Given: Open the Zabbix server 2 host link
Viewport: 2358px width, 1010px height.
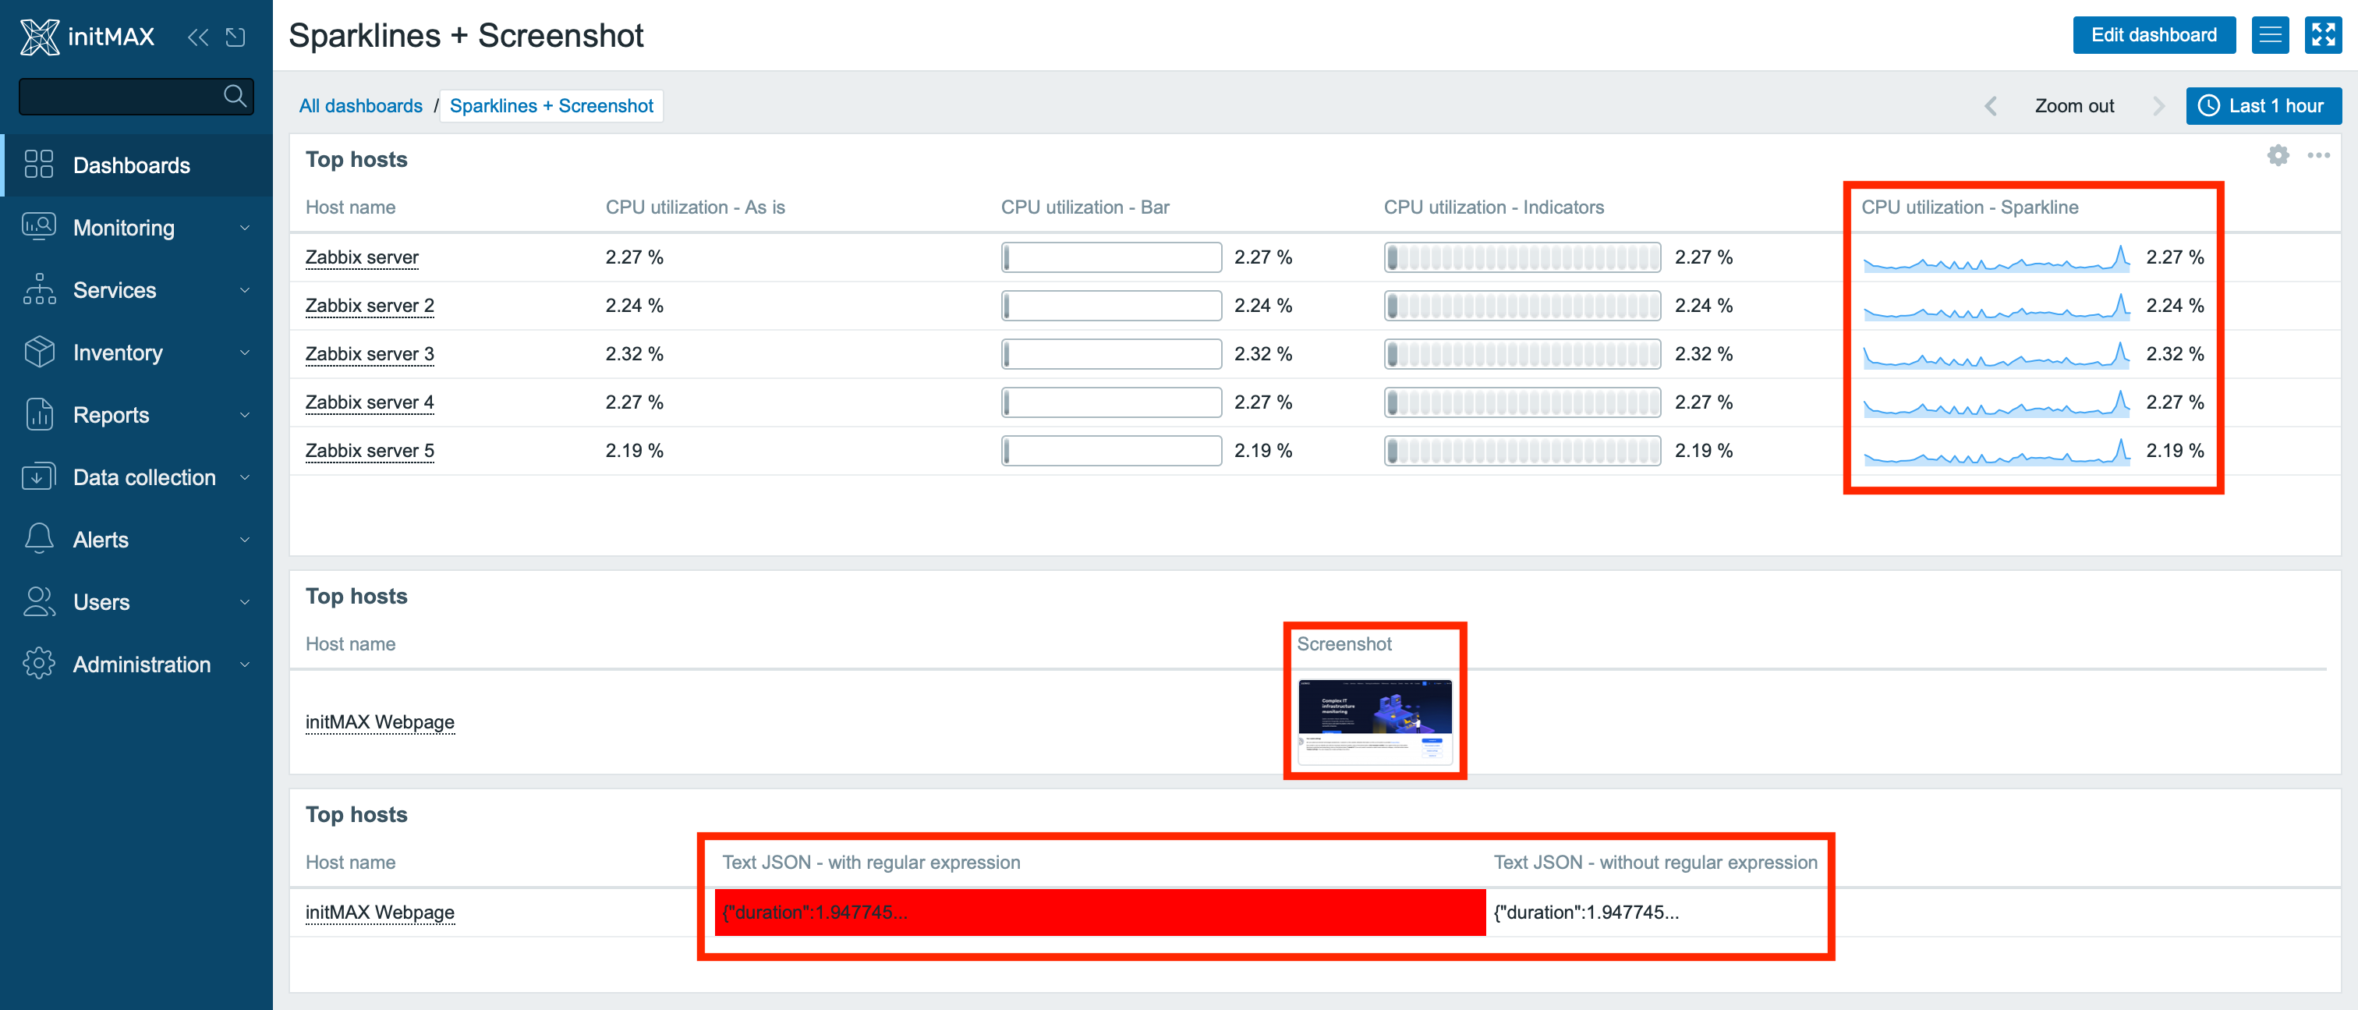Looking at the screenshot, I should point(370,306).
